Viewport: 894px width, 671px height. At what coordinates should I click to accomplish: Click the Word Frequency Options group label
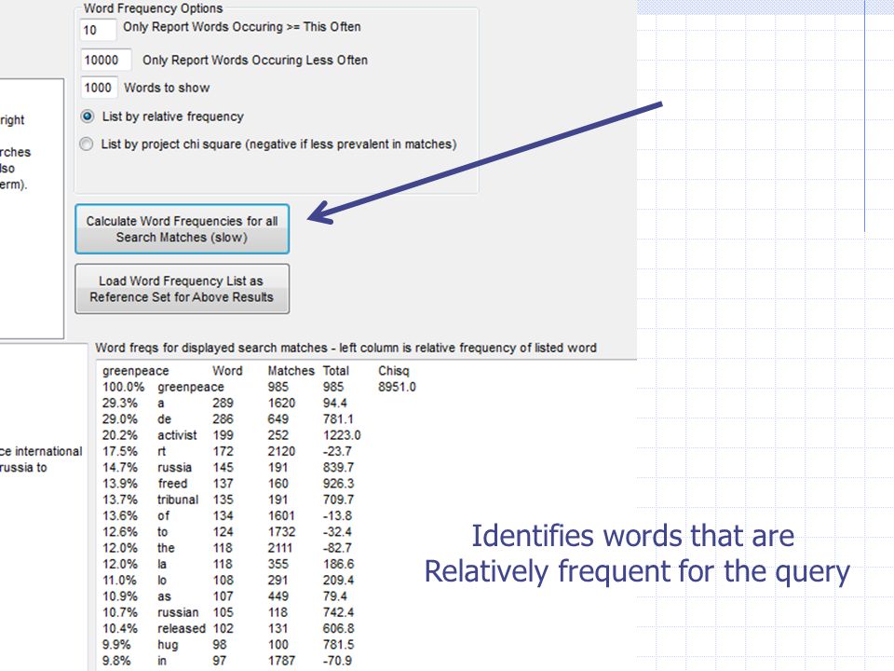pyautogui.click(x=153, y=8)
